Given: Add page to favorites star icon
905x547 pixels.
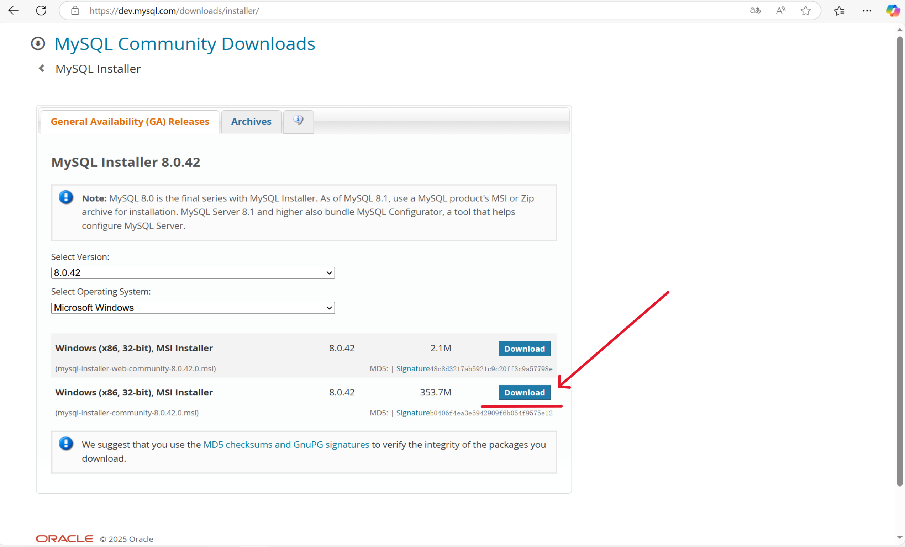Looking at the screenshot, I should click(x=805, y=11).
